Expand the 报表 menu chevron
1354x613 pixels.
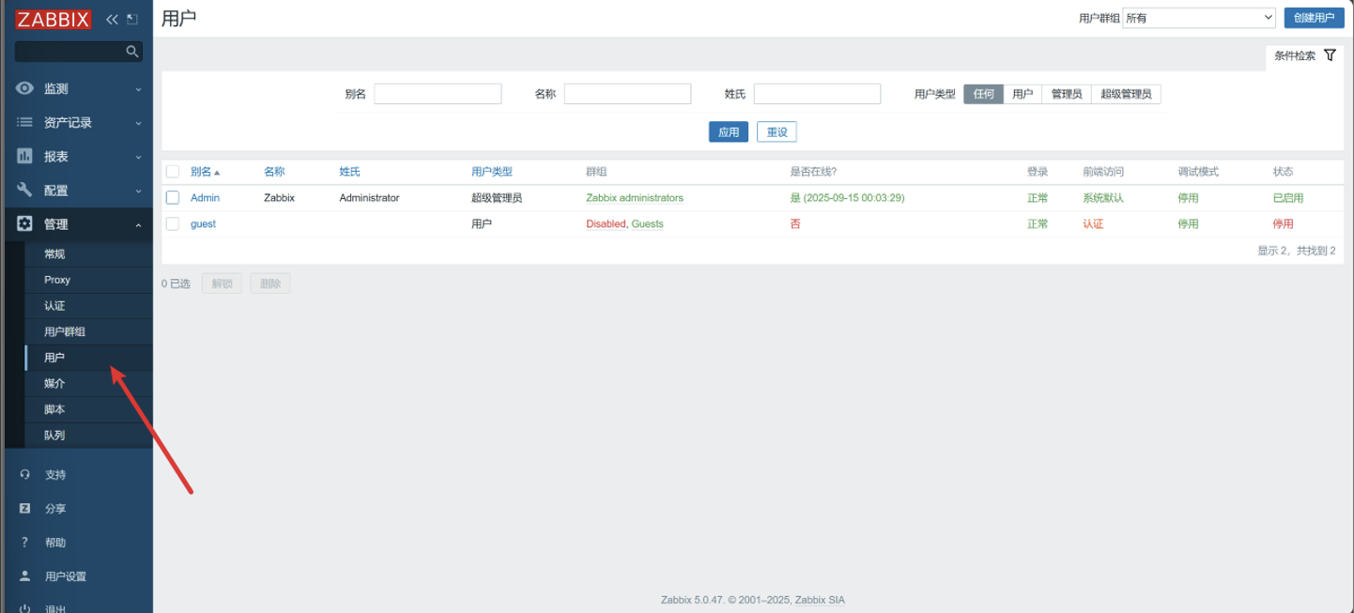tap(138, 157)
